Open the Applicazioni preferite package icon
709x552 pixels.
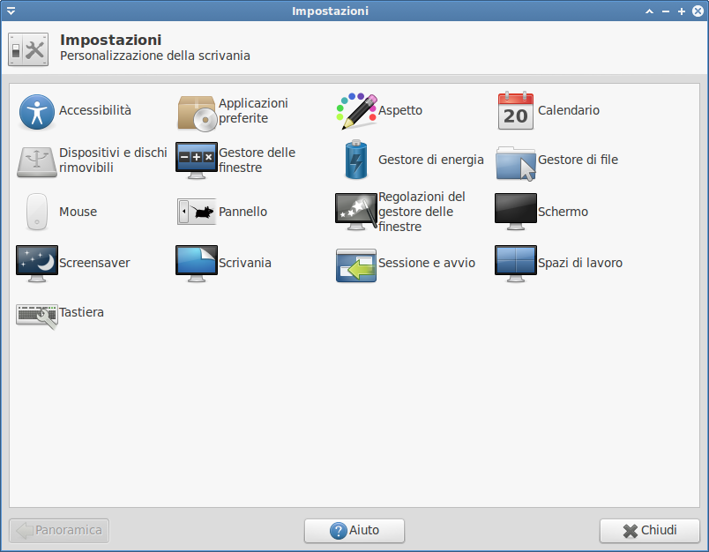pyautogui.click(x=197, y=113)
